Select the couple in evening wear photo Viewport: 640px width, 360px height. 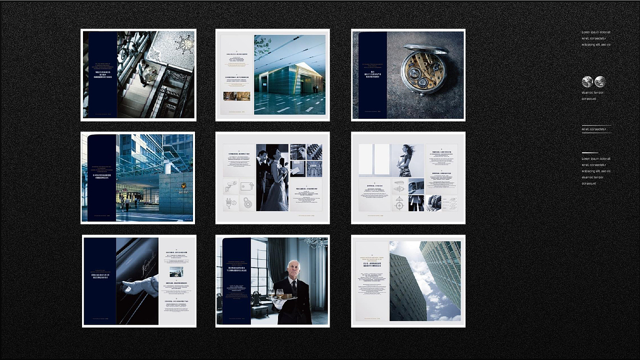[272, 178]
